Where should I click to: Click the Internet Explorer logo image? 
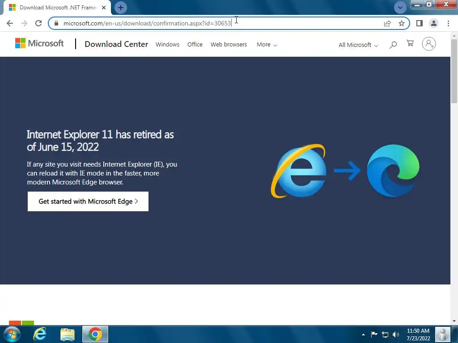tap(298, 171)
